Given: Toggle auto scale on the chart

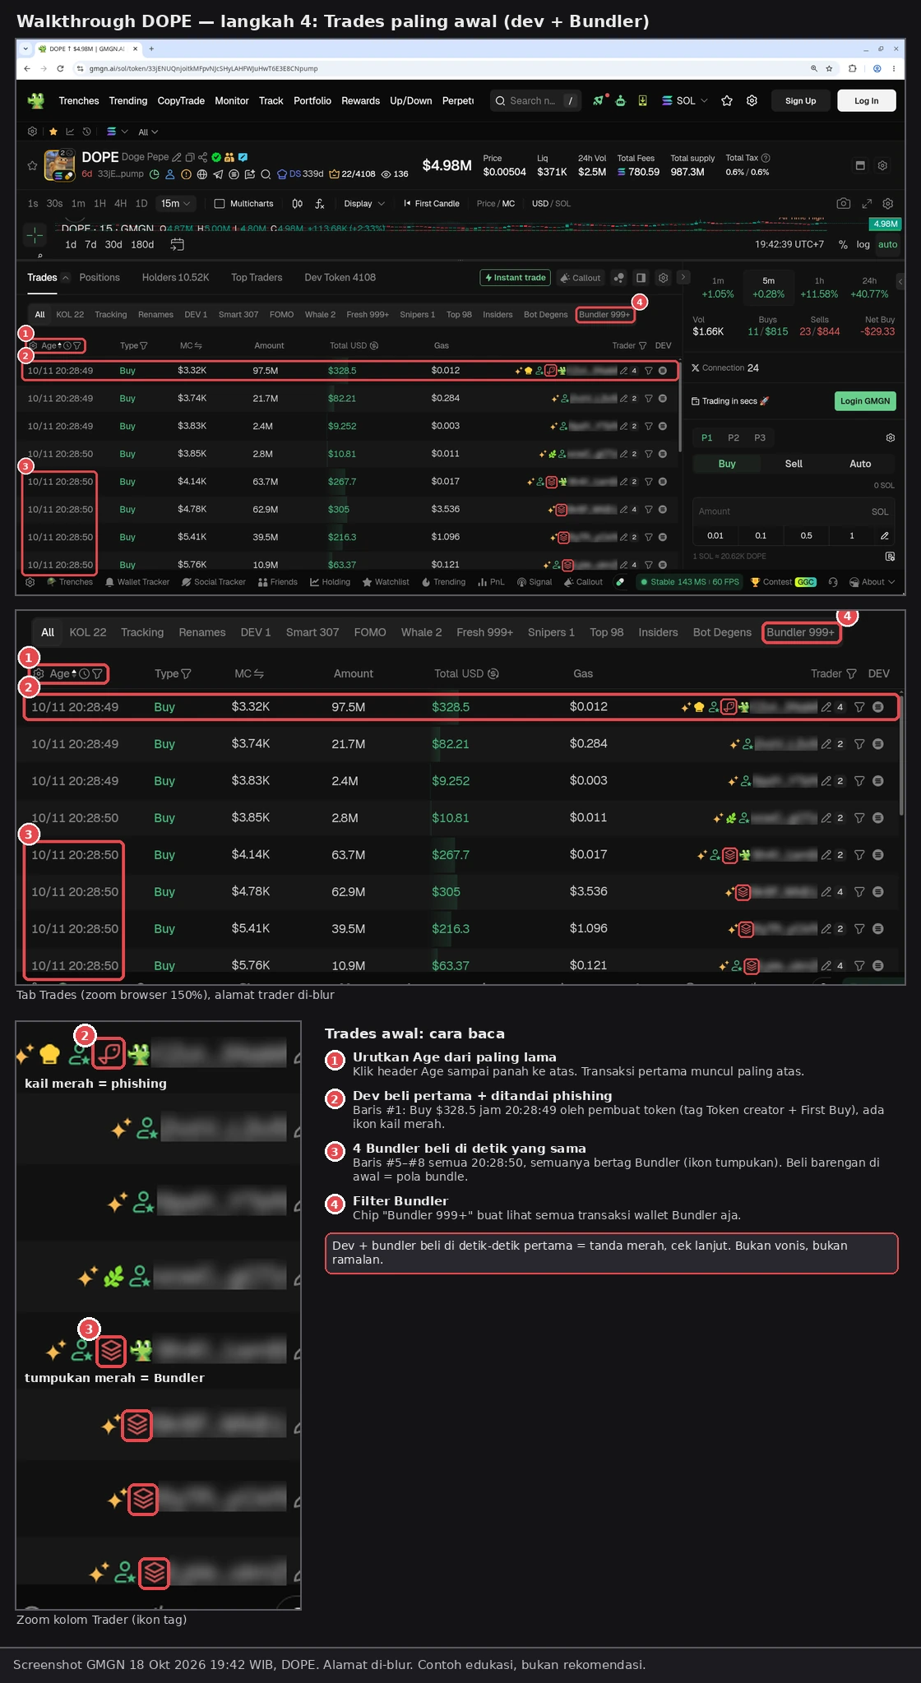Looking at the screenshot, I should 887,244.
